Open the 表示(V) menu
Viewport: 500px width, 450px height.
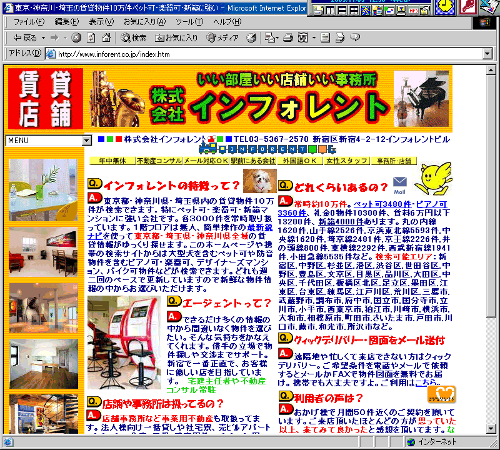[x=101, y=22]
